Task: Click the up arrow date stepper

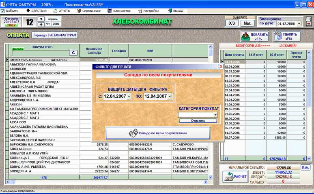Action: (x=41, y=19)
